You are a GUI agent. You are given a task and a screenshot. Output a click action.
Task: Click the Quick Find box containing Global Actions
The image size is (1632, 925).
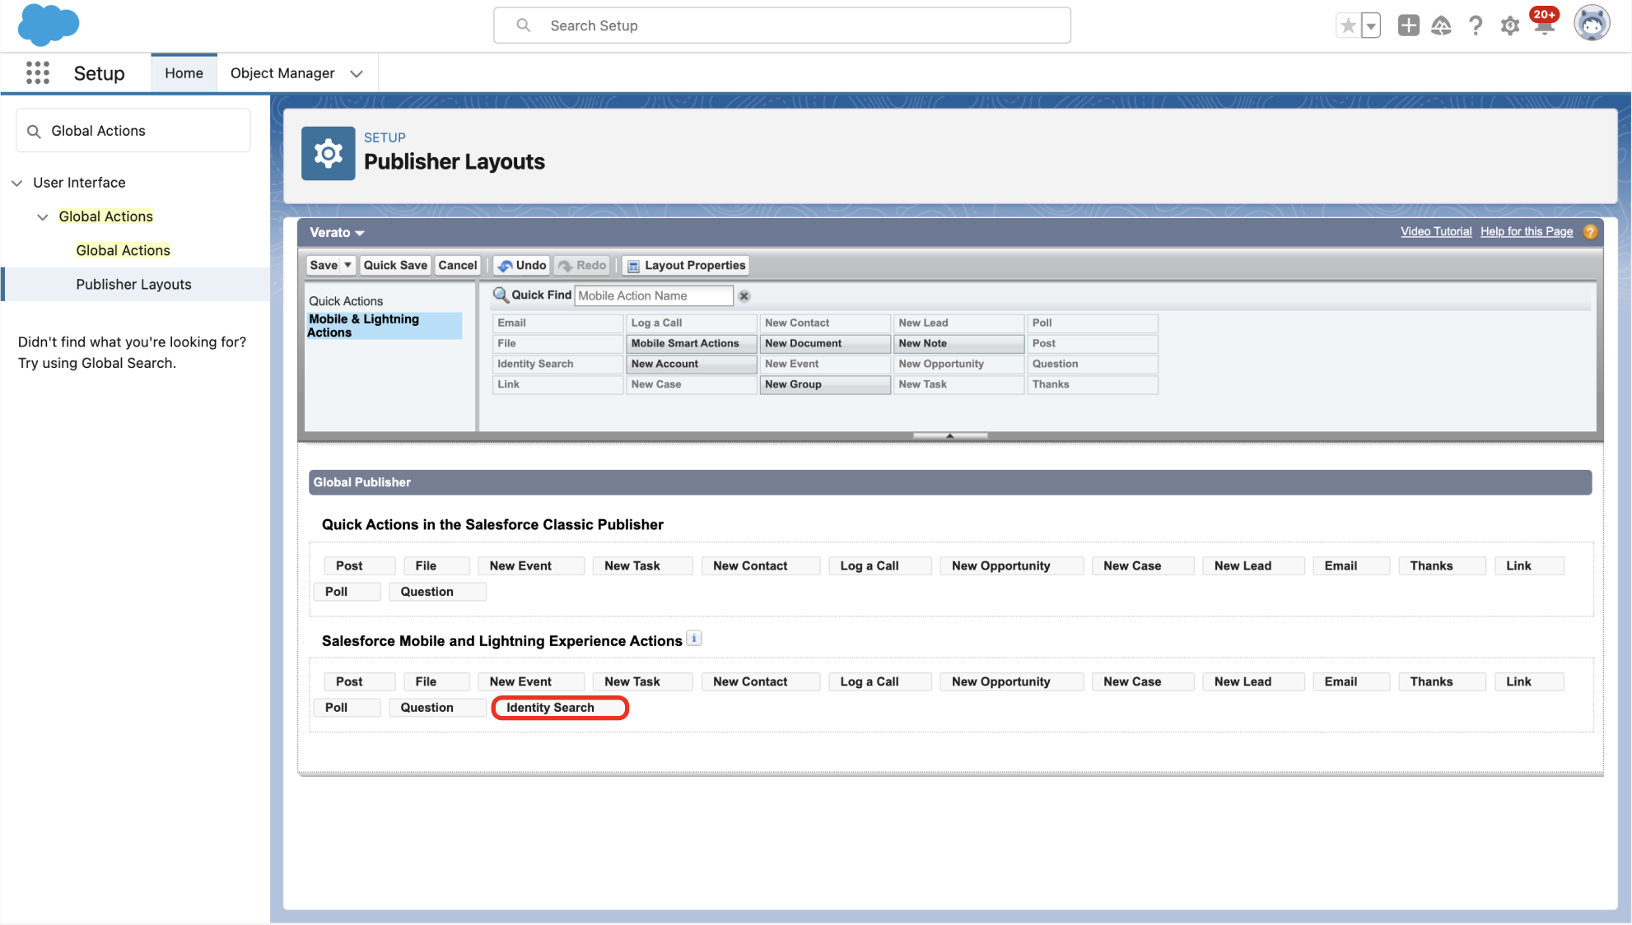pyautogui.click(x=133, y=131)
